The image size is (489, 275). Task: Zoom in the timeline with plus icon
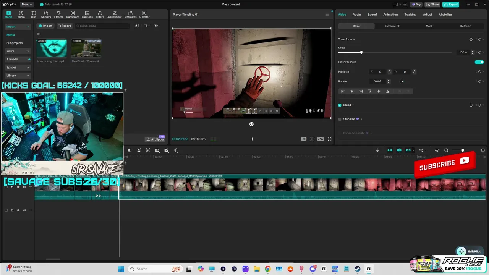[483, 150]
